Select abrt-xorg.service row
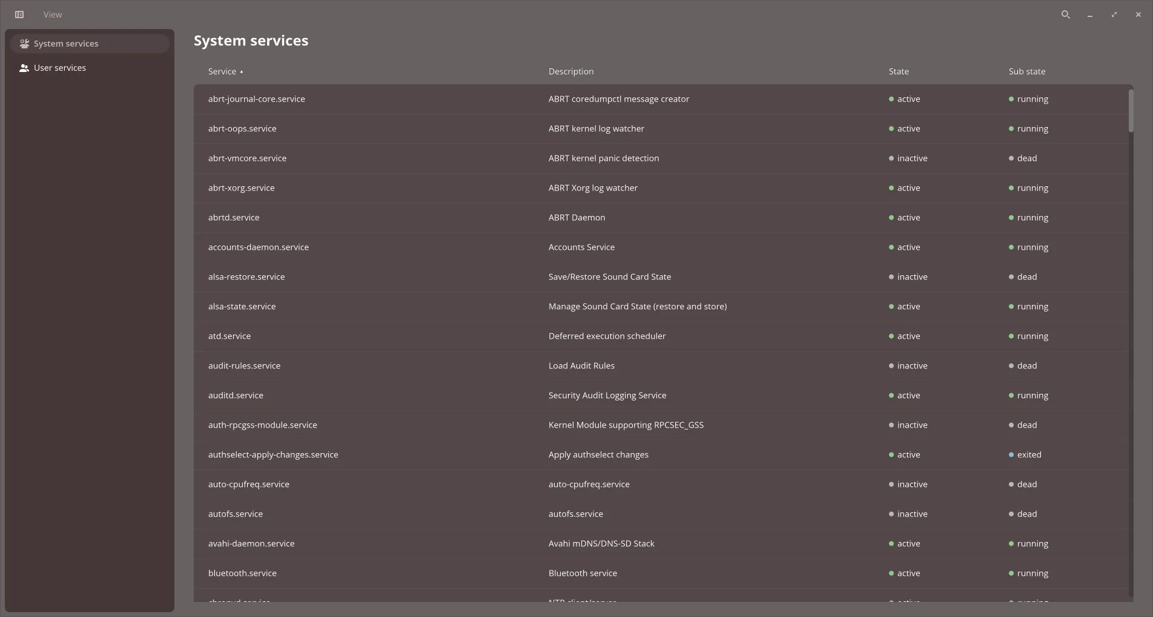Screen dimensions: 1153x617 [x=661, y=188]
